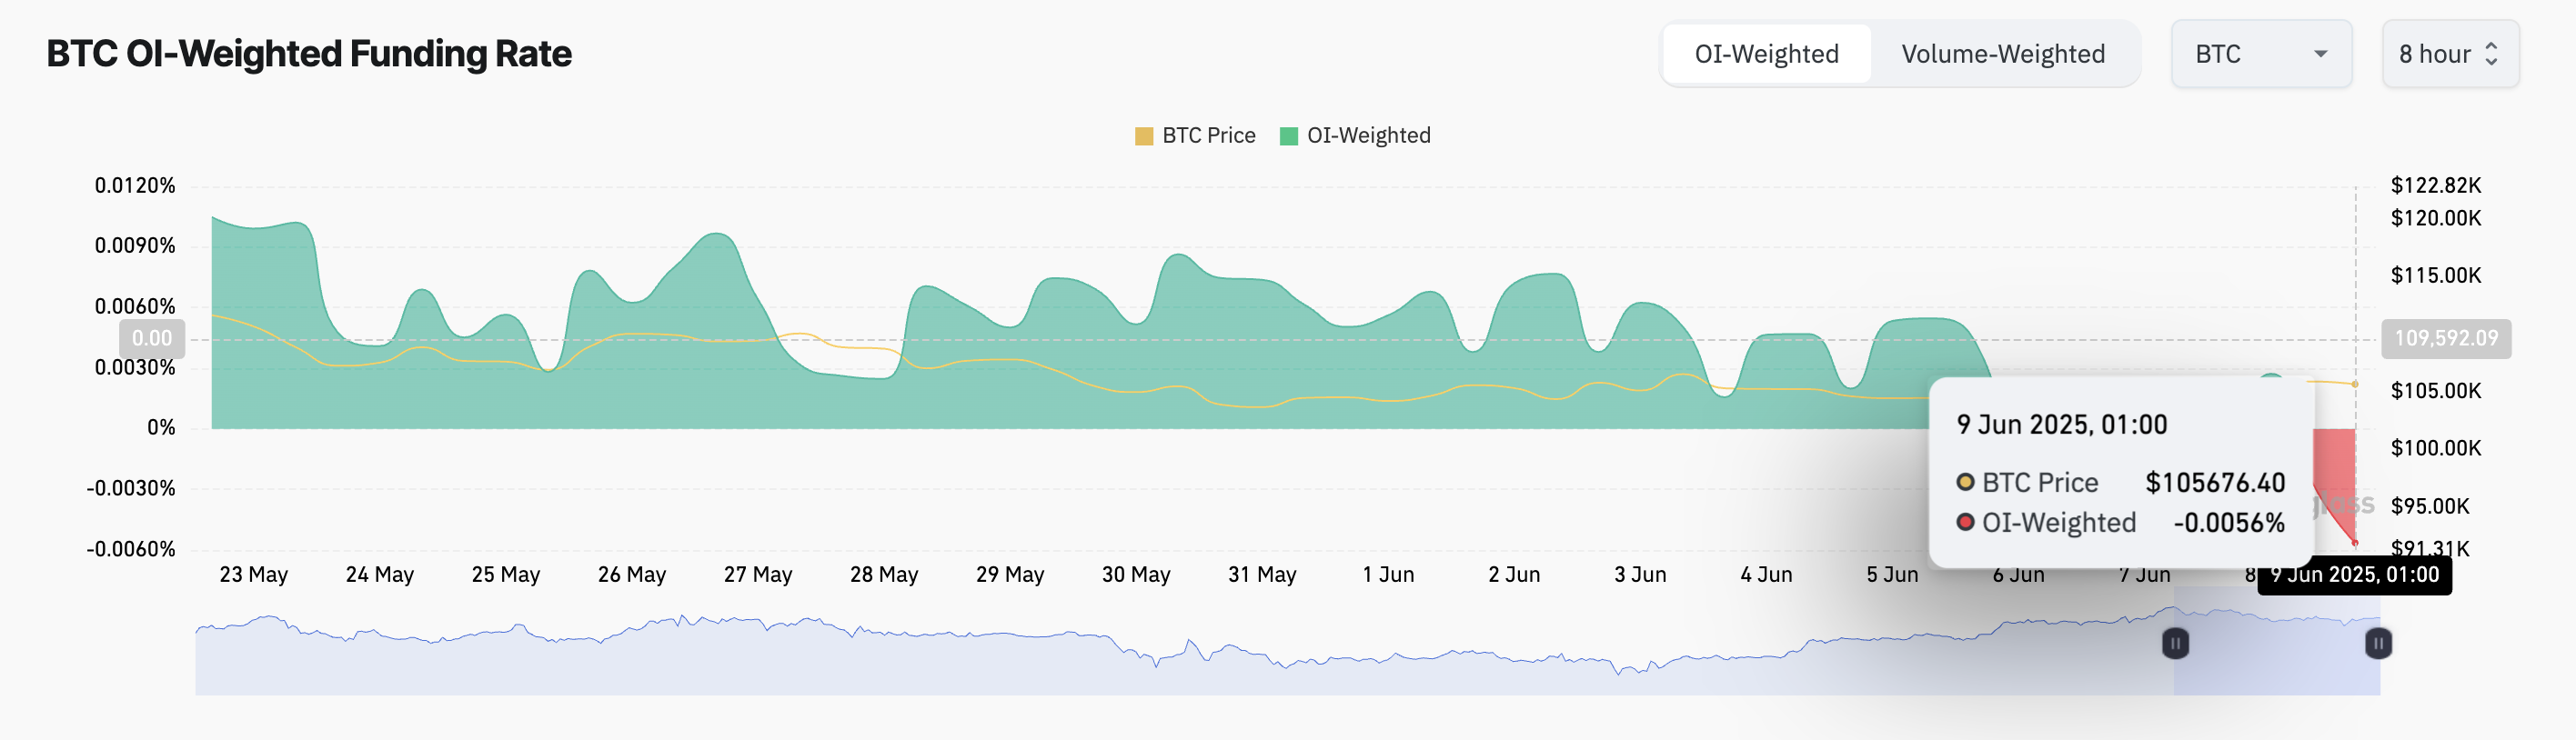
Task: Click the left range slider handle
Action: pyautogui.click(x=2175, y=643)
